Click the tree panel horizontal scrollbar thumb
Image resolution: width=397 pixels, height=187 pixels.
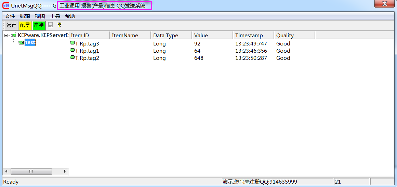click(31, 171)
